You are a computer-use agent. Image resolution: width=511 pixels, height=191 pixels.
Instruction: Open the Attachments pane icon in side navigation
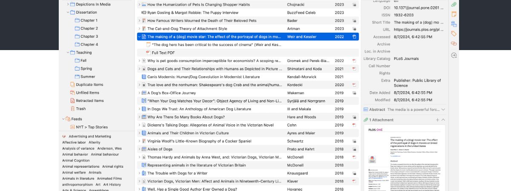454,5
